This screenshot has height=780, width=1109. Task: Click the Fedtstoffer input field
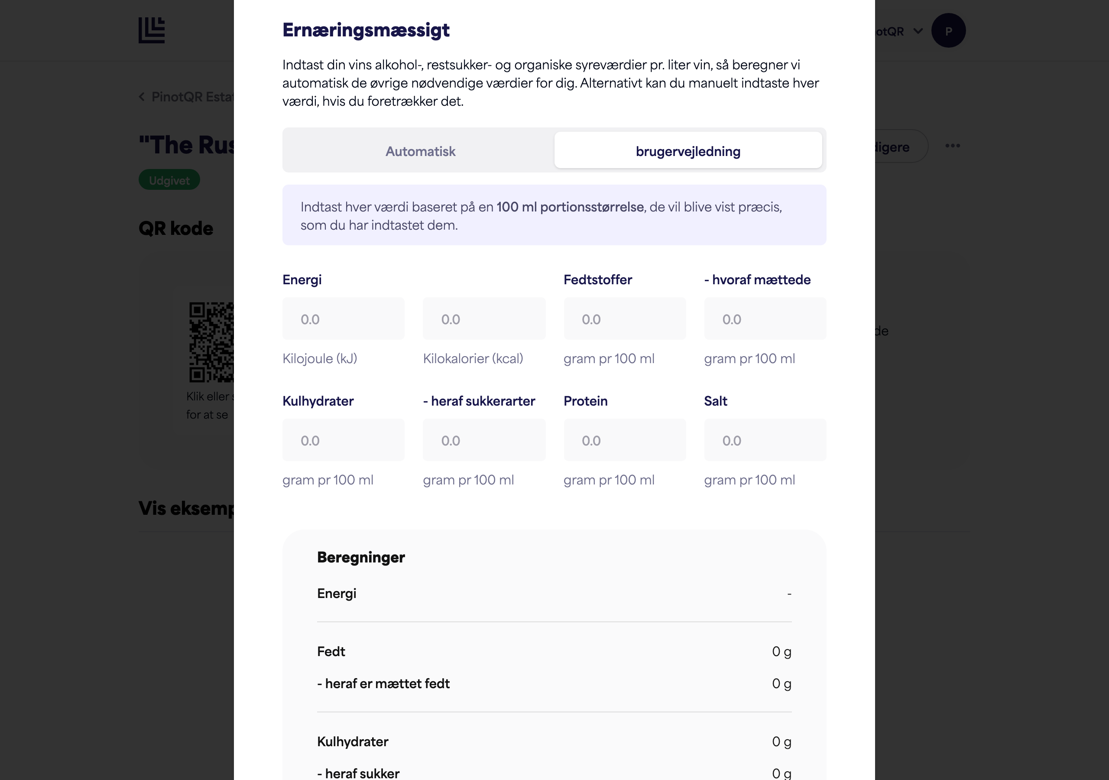click(625, 318)
